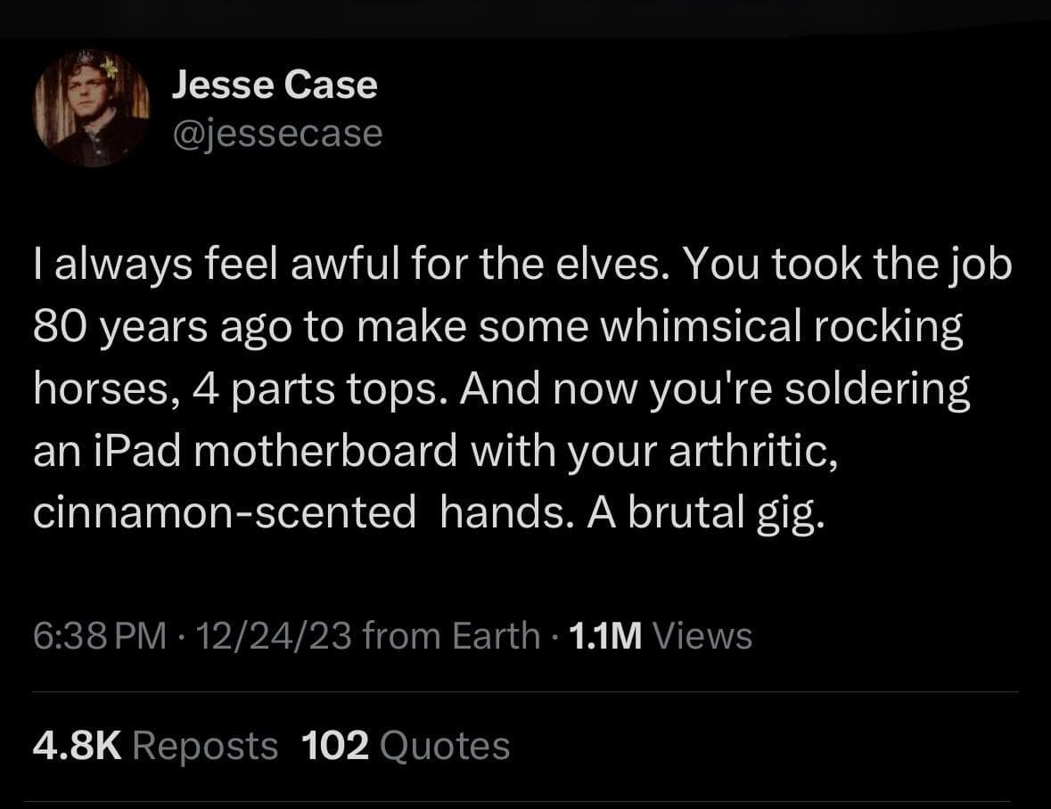Click the "Reposts" text label

(x=207, y=745)
